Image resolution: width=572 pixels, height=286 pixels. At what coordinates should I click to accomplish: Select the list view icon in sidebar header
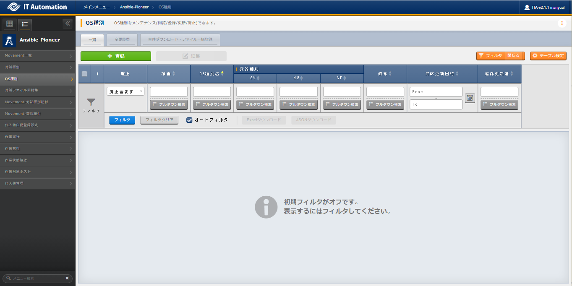click(x=25, y=24)
